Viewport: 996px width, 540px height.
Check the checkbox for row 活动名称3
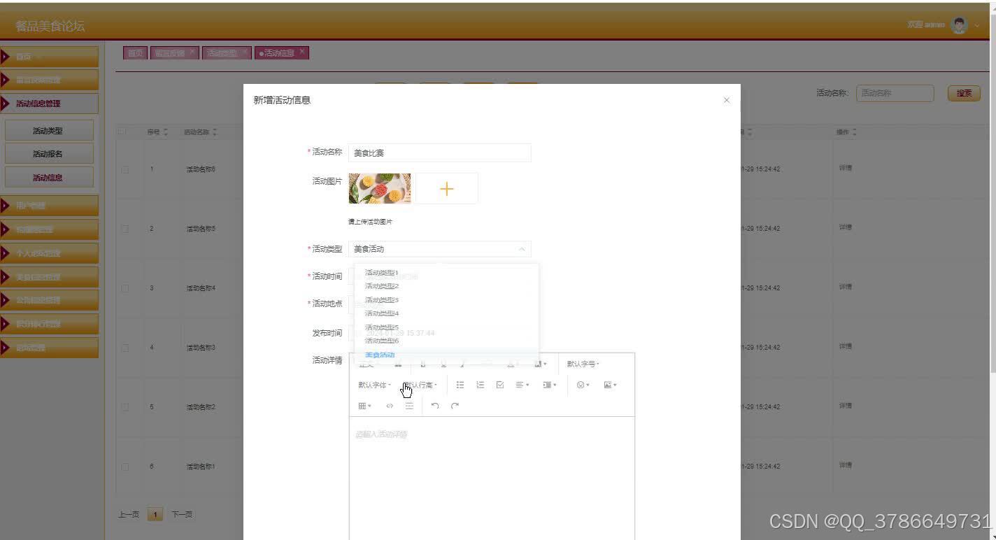click(x=125, y=348)
